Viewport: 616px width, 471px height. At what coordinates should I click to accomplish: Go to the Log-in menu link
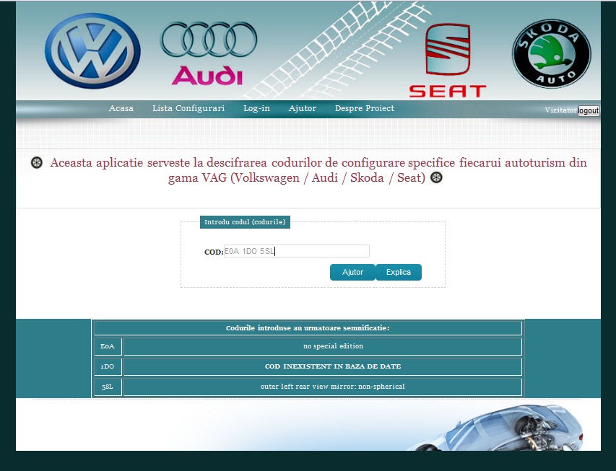click(x=256, y=108)
